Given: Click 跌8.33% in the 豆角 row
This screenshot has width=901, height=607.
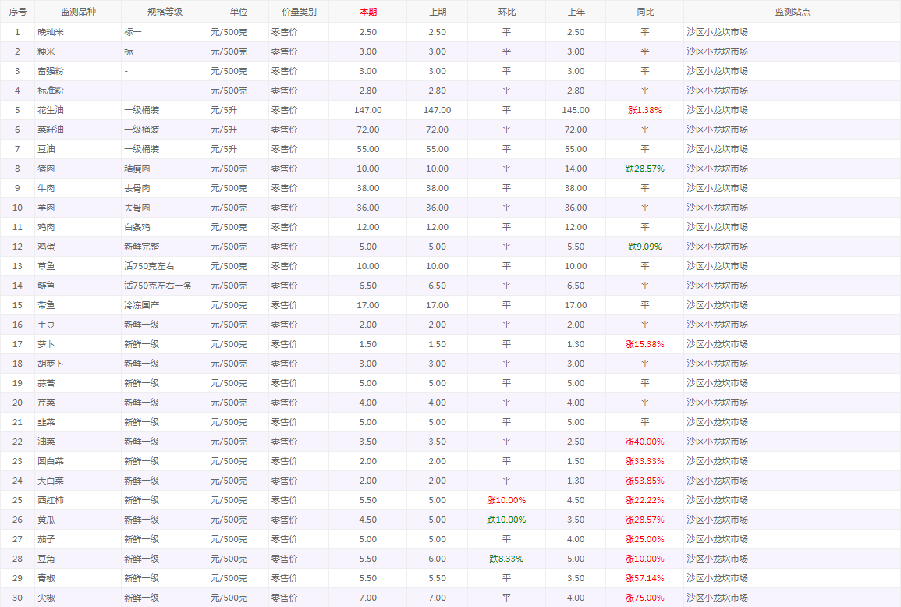Looking at the screenshot, I should coord(506,559).
